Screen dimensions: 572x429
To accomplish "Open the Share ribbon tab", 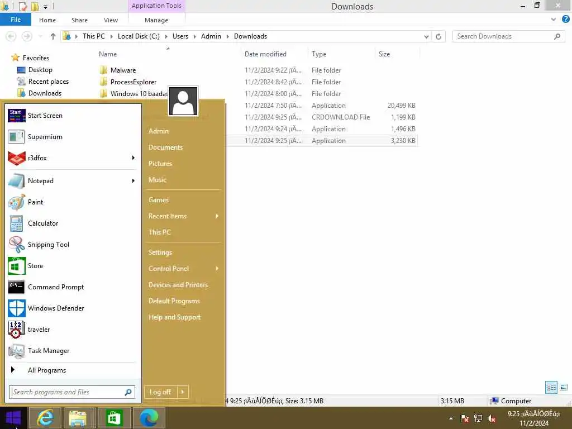I will 79,20.
